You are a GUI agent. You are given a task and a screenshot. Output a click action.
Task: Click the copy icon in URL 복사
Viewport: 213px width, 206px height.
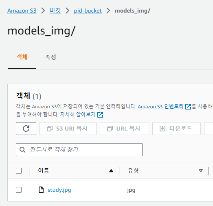[110, 129]
